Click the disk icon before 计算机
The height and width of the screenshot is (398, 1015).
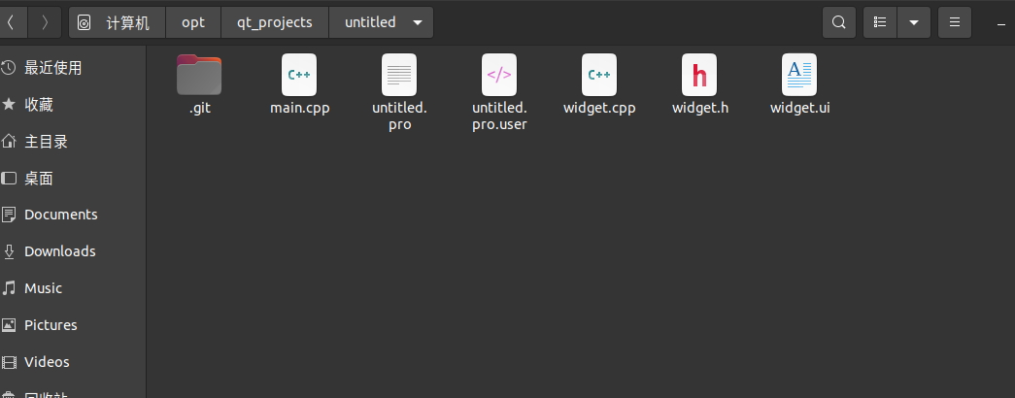tap(85, 23)
